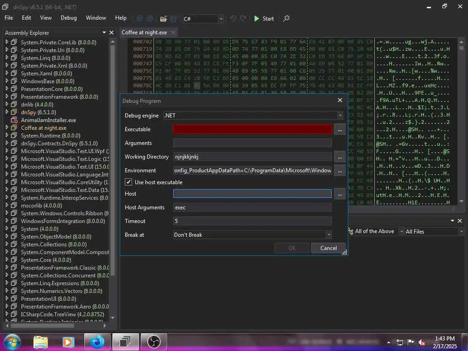468x351 pixels.
Task: Open the Window menu
Action: pyautogui.click(x=96, y=18)
